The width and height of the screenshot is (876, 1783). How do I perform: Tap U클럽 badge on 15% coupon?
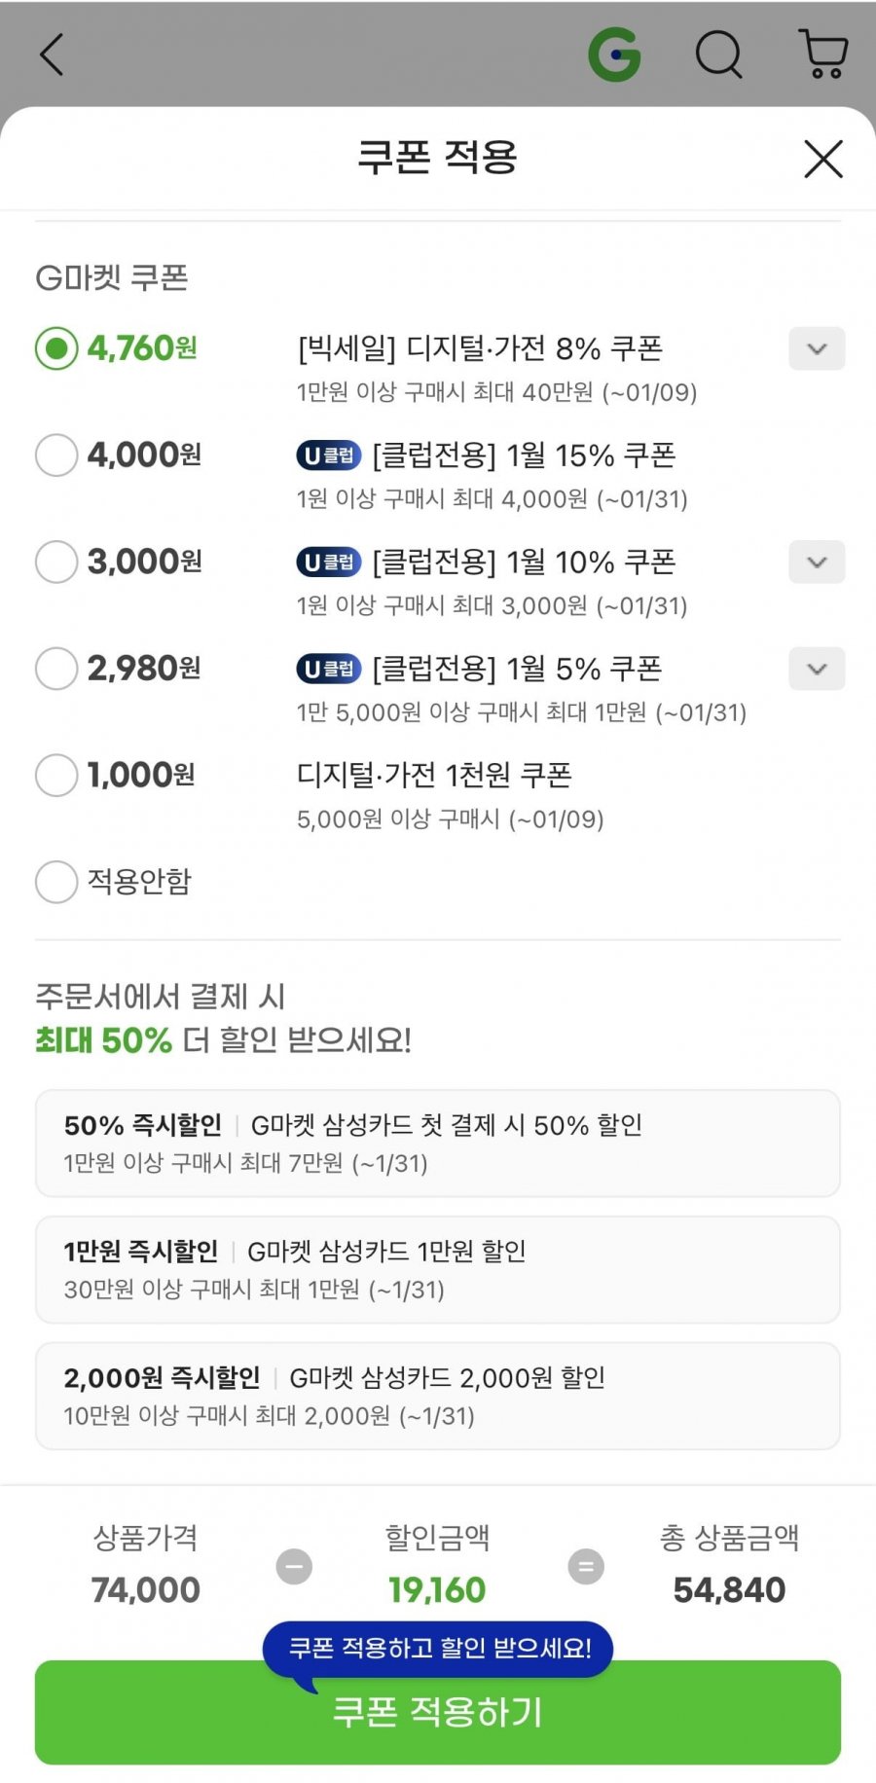pos(329,455)
